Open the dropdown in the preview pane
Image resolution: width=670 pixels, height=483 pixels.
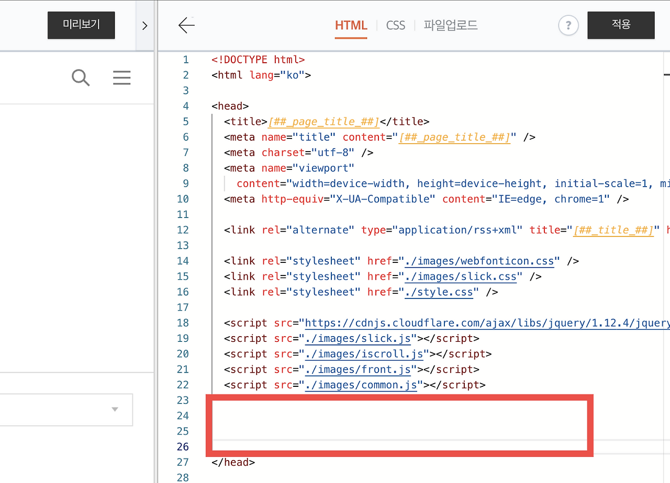66,409
